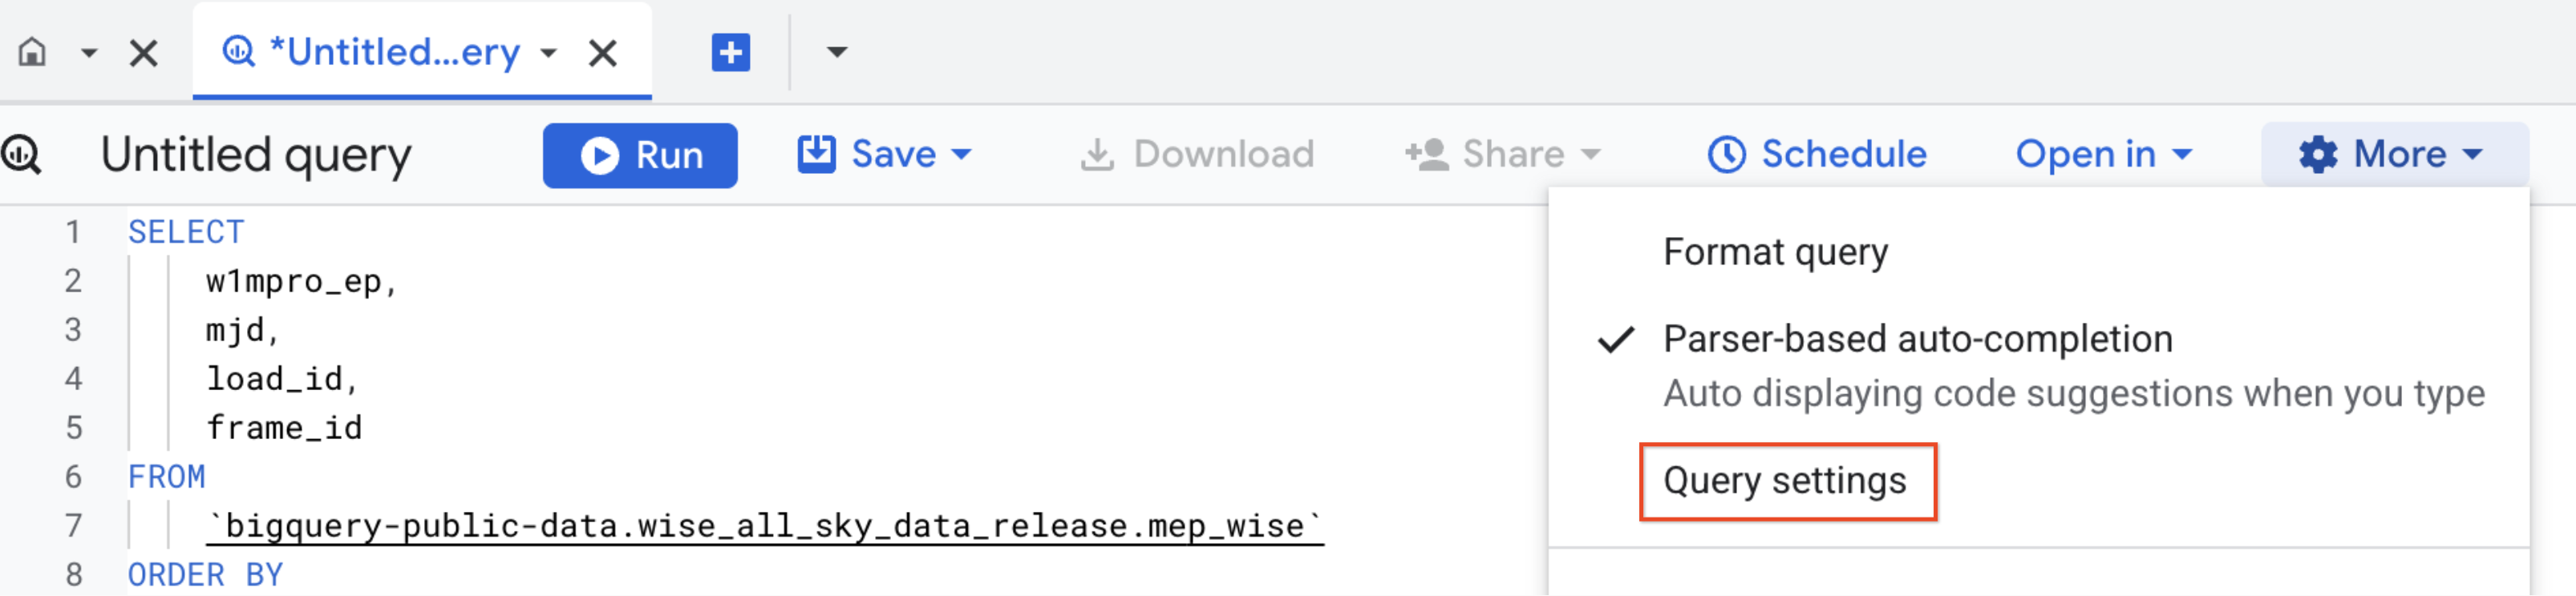Click the Download button
2576x596 pixels.
[1197, 155]
